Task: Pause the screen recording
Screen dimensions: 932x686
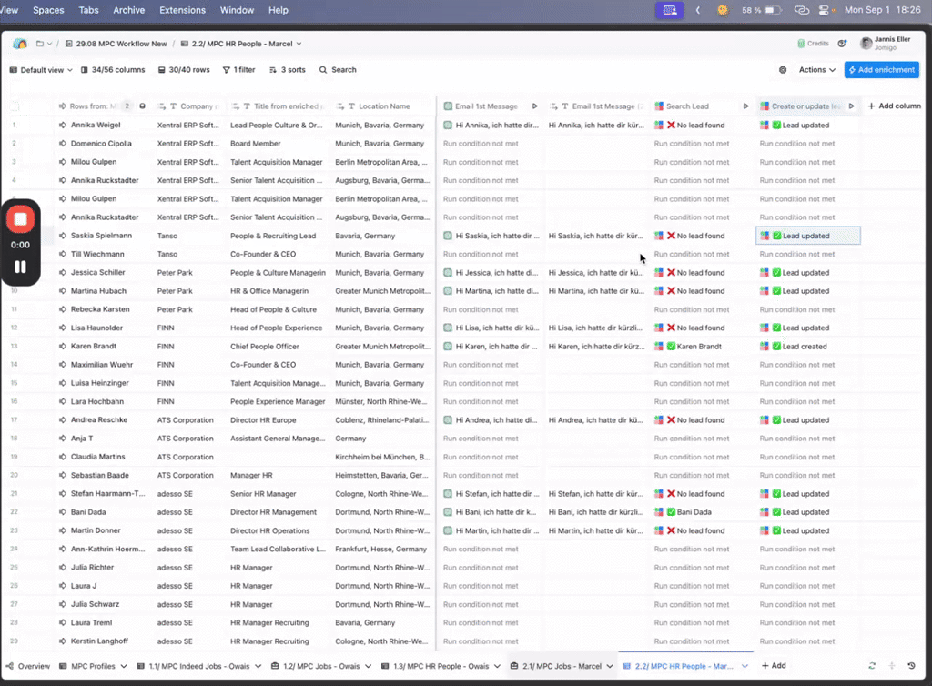Action: pyautogui.click(x=20, y=267)
